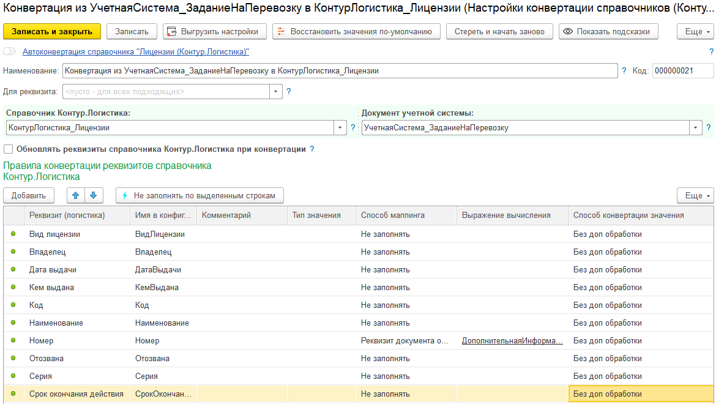Screen dimensions: 716x404
Task: Click Стереть и начать заново button
Action: 499,31
